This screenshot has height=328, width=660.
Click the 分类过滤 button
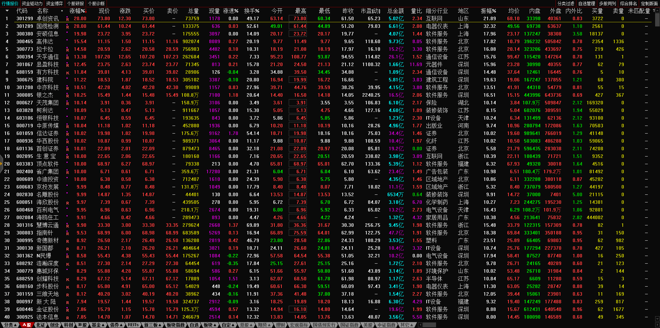[566, 3]
